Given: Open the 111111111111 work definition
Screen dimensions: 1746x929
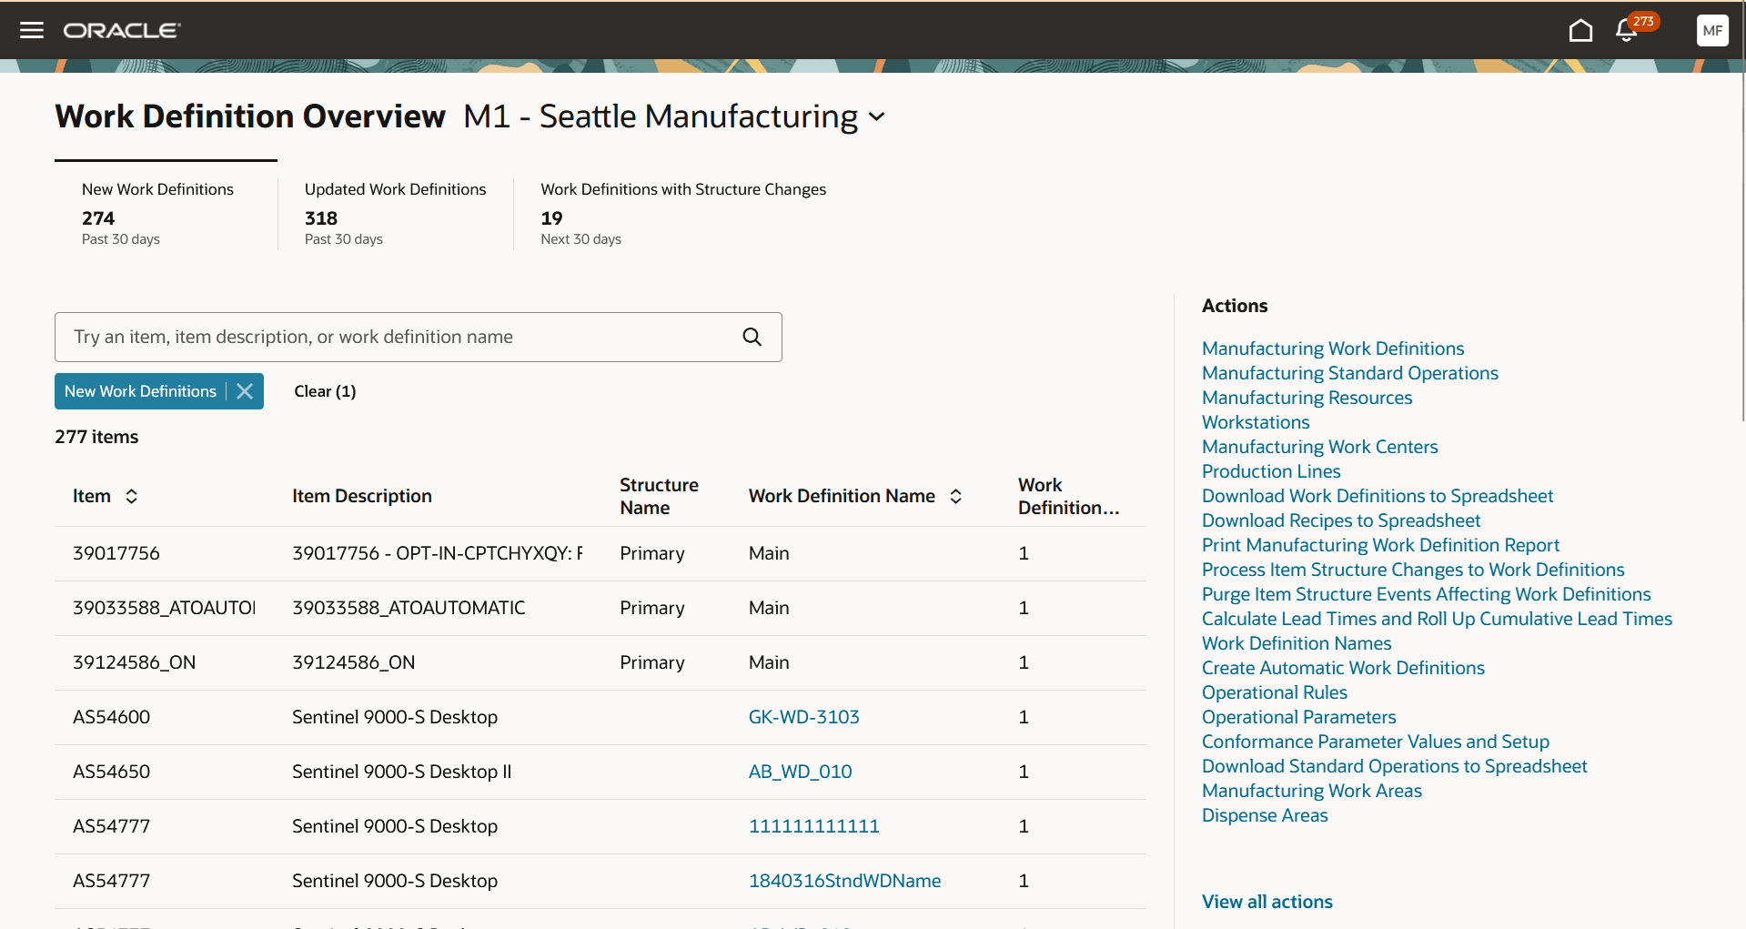Looking at the screenshot, I should point(813,826).
